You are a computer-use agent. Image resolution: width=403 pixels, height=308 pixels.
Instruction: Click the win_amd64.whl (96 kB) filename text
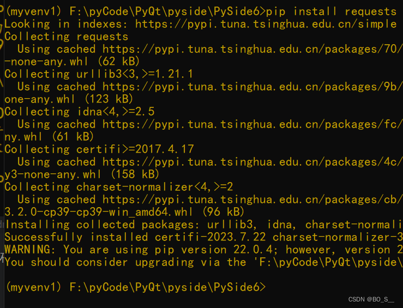point(124,212)
